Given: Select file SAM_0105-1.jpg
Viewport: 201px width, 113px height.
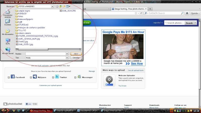Looking at the screenshot, I should point(24,44).
